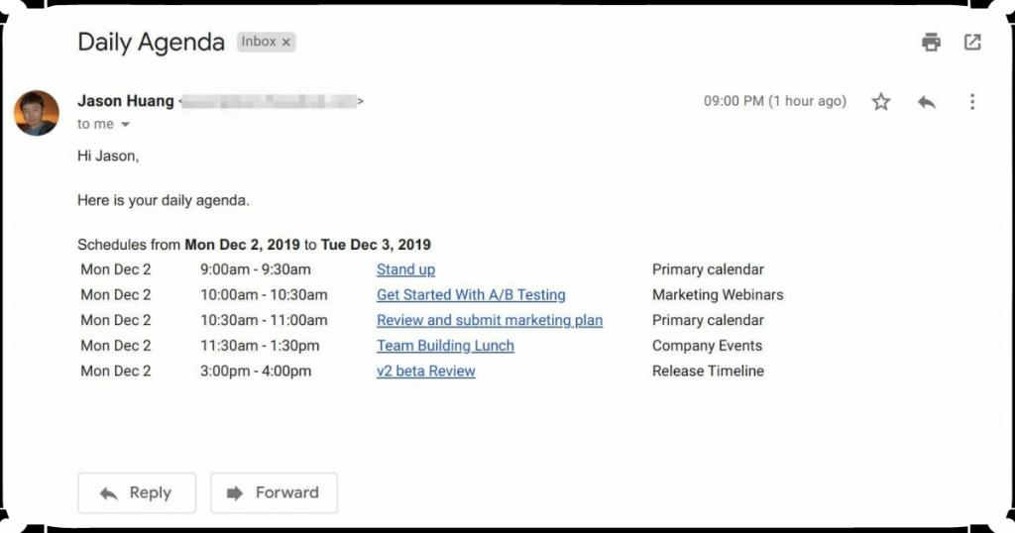This screenshot has height=533, width=1015.
Task: Open Review and submit marketing plan link
Action: pos(490,320)
